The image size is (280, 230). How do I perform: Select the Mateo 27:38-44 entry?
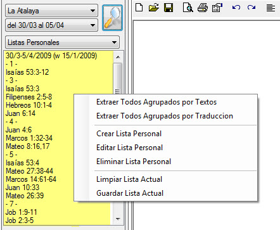29,171
